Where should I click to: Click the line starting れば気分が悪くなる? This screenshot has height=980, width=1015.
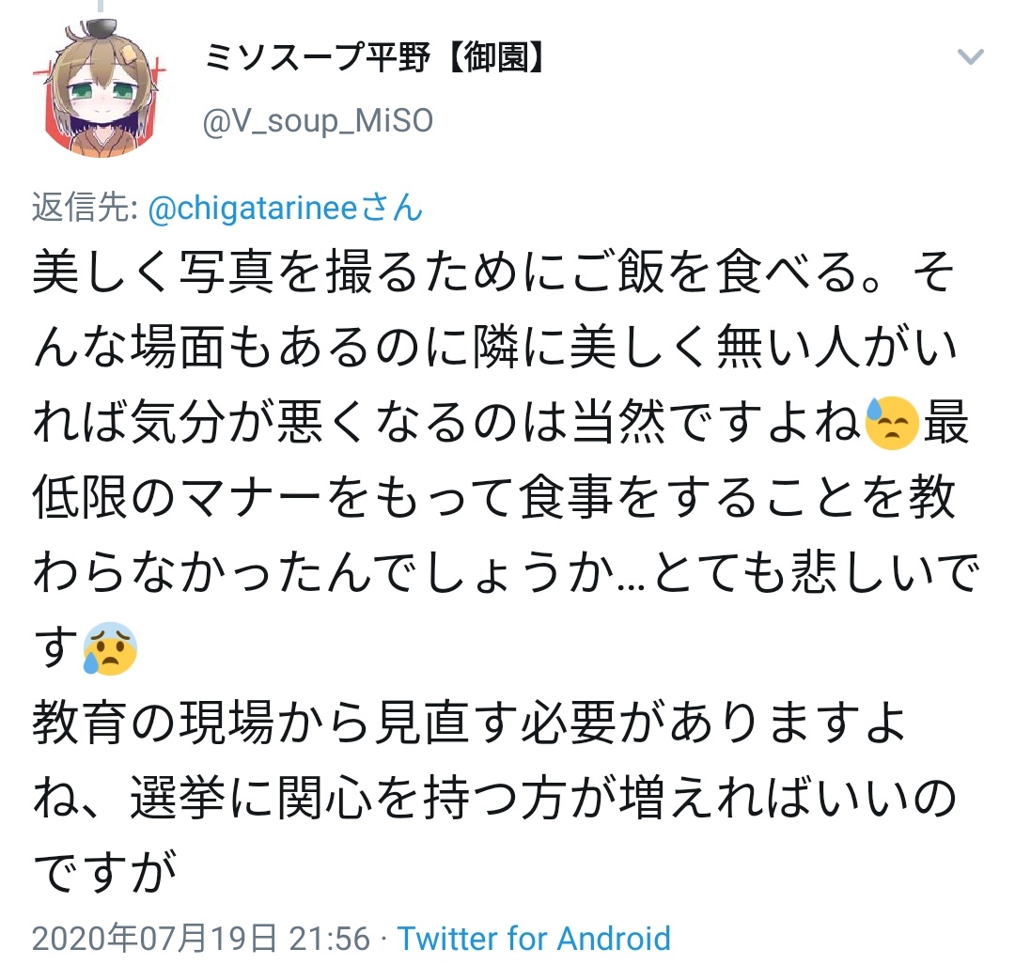coord(501,423)
